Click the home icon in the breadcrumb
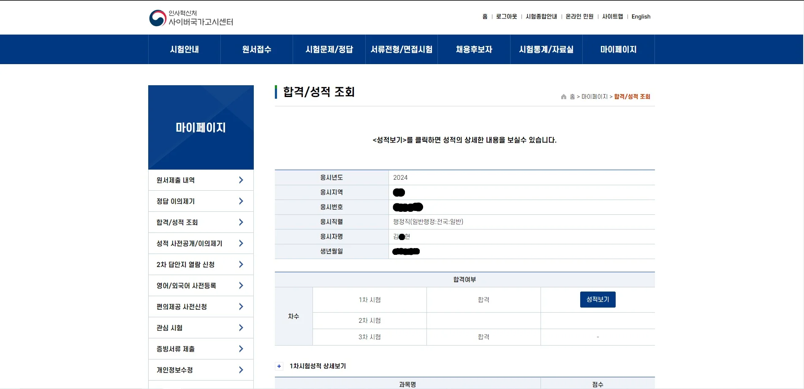804x389 pixels. (563, 97)
